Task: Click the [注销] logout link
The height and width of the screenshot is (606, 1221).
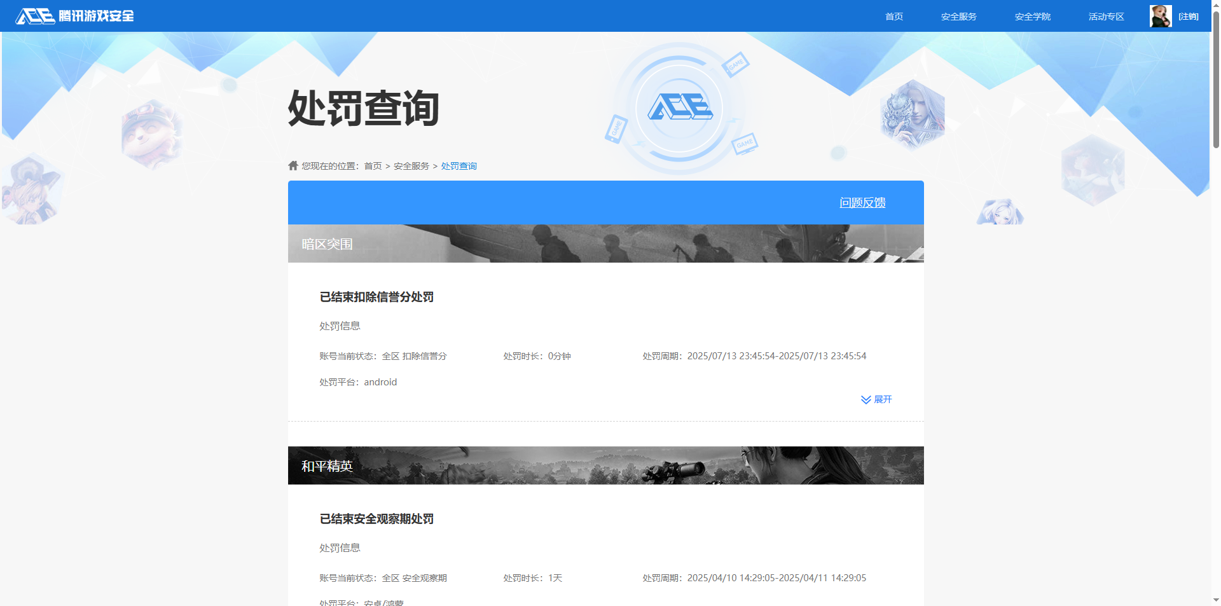Action: pos(1190,17)
